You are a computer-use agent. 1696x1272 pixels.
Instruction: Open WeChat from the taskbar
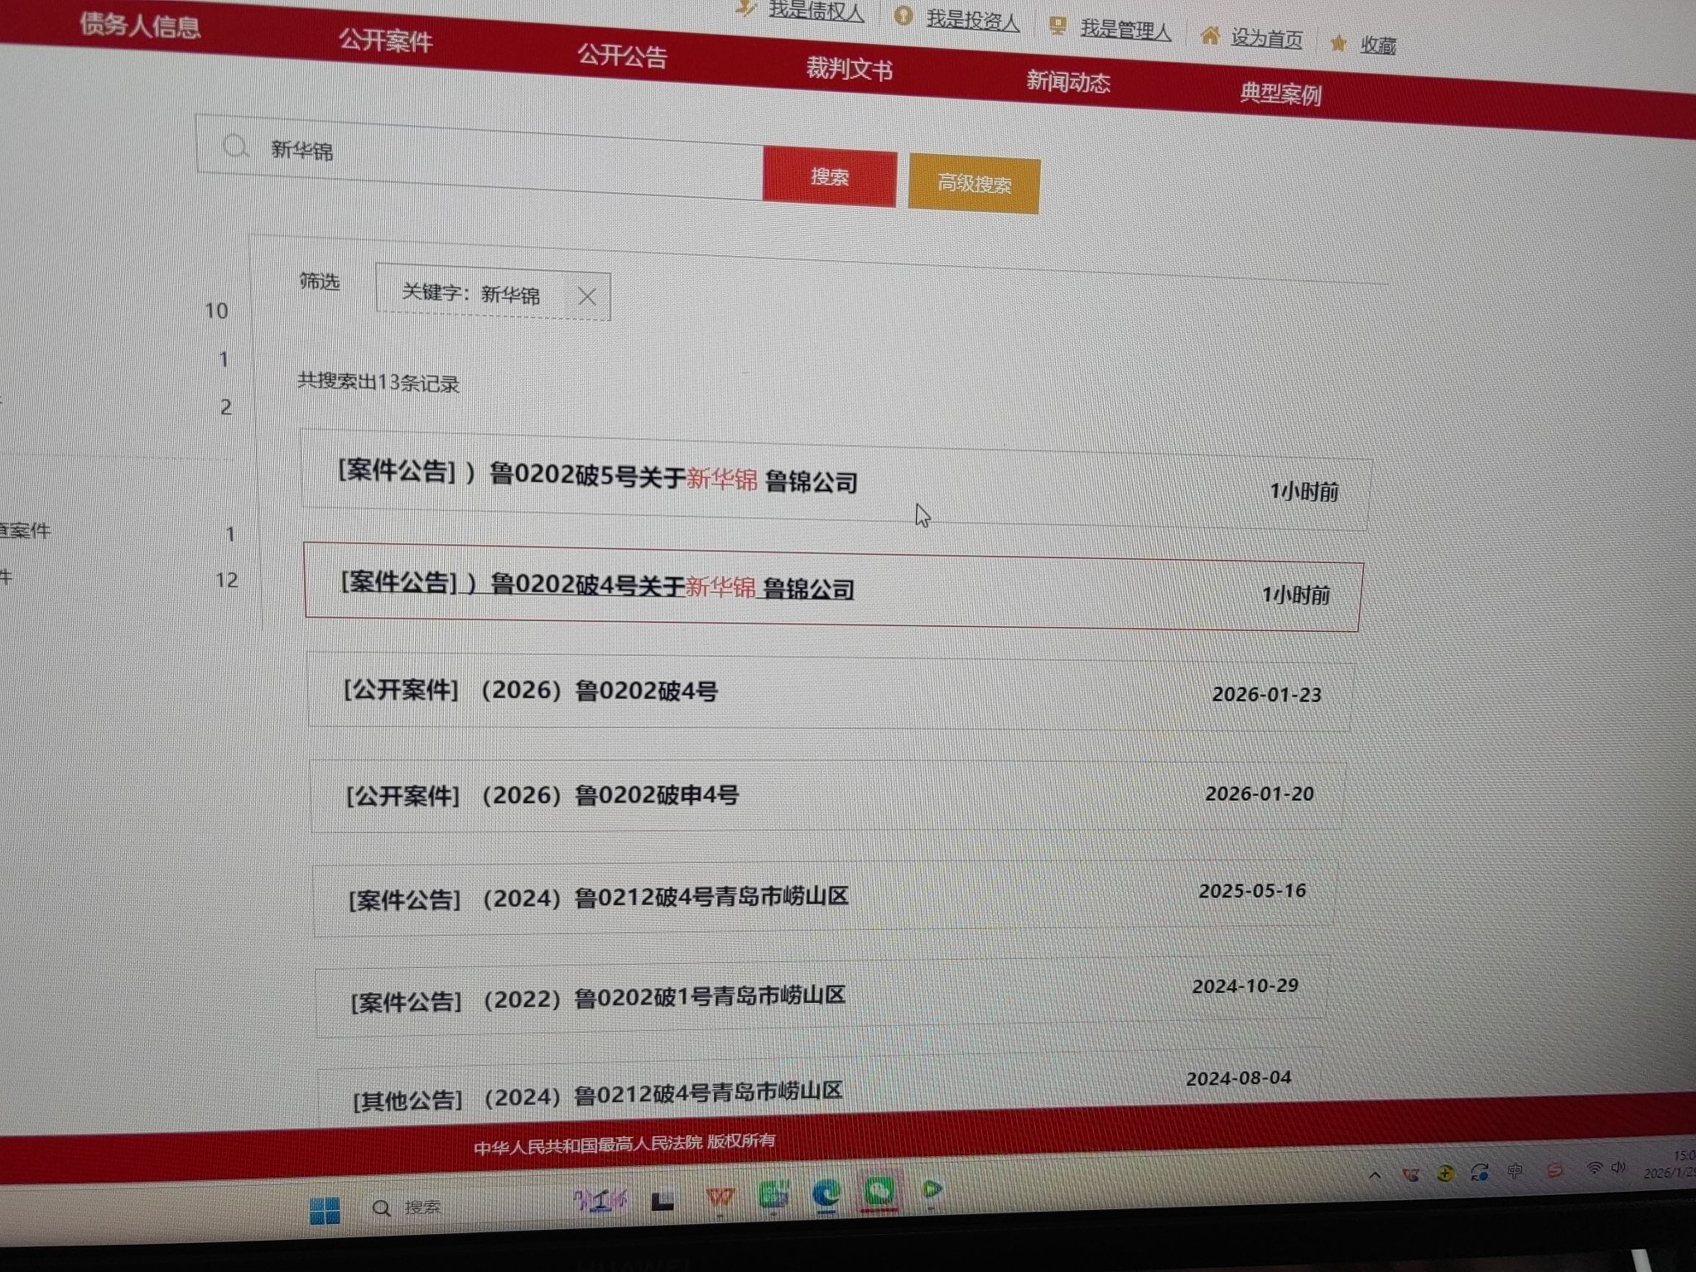pos(879,1192)
